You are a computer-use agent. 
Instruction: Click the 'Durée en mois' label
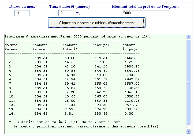click(x=22, y=6)
